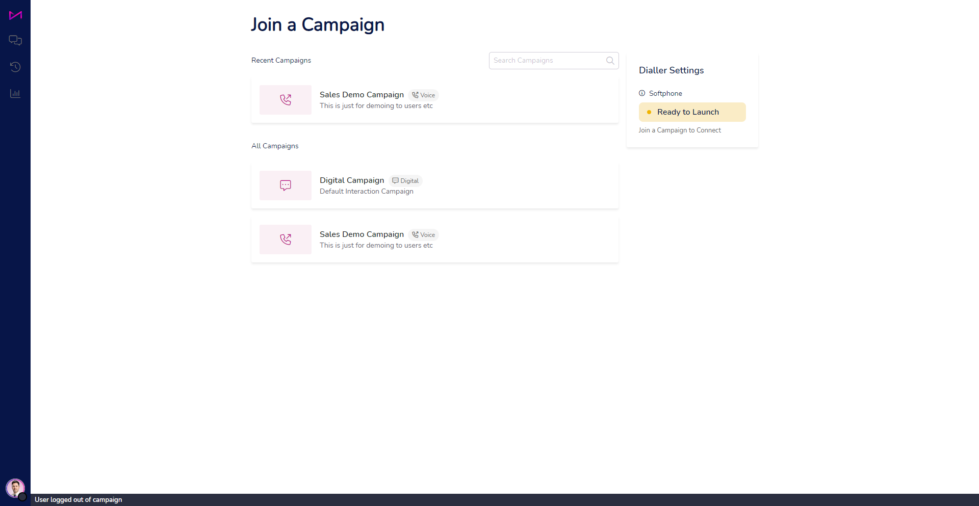Click the user avatar in the bottom-left

point(15,488)
